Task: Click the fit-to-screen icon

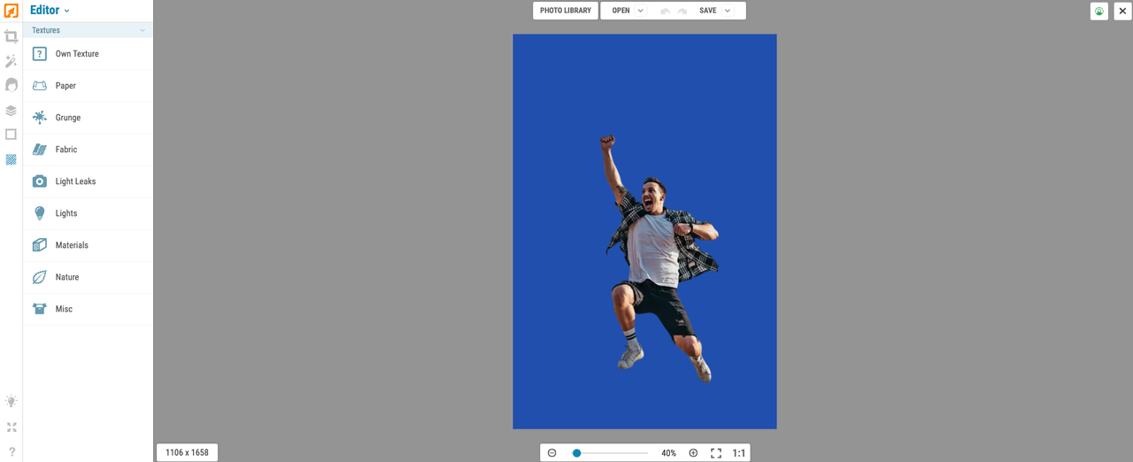Action: point(716,453)
